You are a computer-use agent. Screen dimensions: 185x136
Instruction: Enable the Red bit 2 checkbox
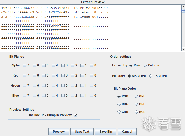click(72, 75)
